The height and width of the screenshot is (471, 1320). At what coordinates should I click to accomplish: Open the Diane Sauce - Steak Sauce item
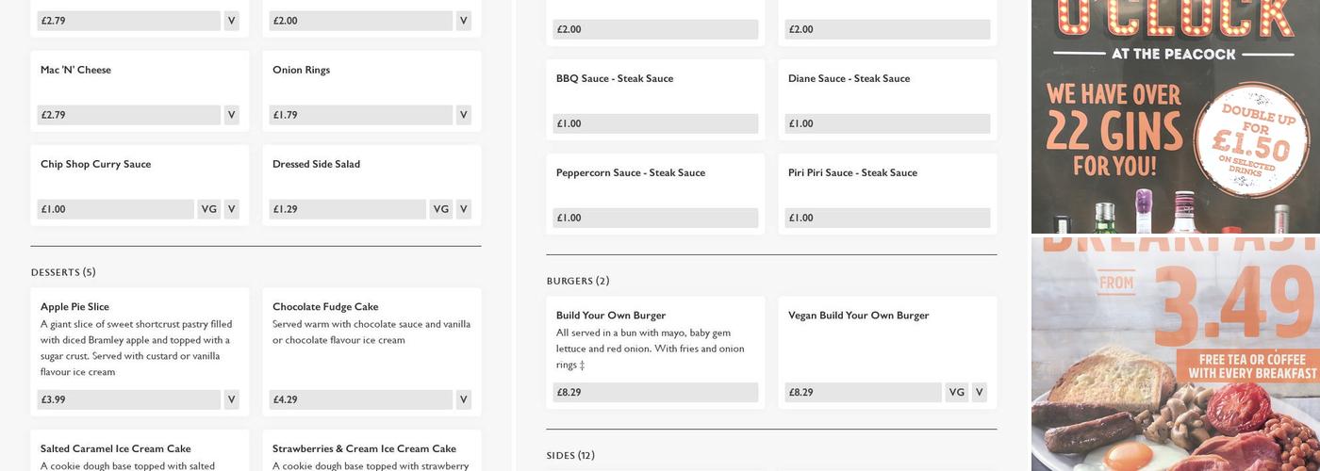pyautogui.click(x=849, y=78)
